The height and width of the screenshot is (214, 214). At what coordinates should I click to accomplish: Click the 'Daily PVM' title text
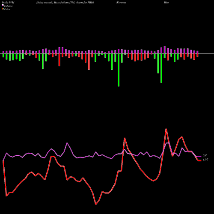(x=8, y=3)
